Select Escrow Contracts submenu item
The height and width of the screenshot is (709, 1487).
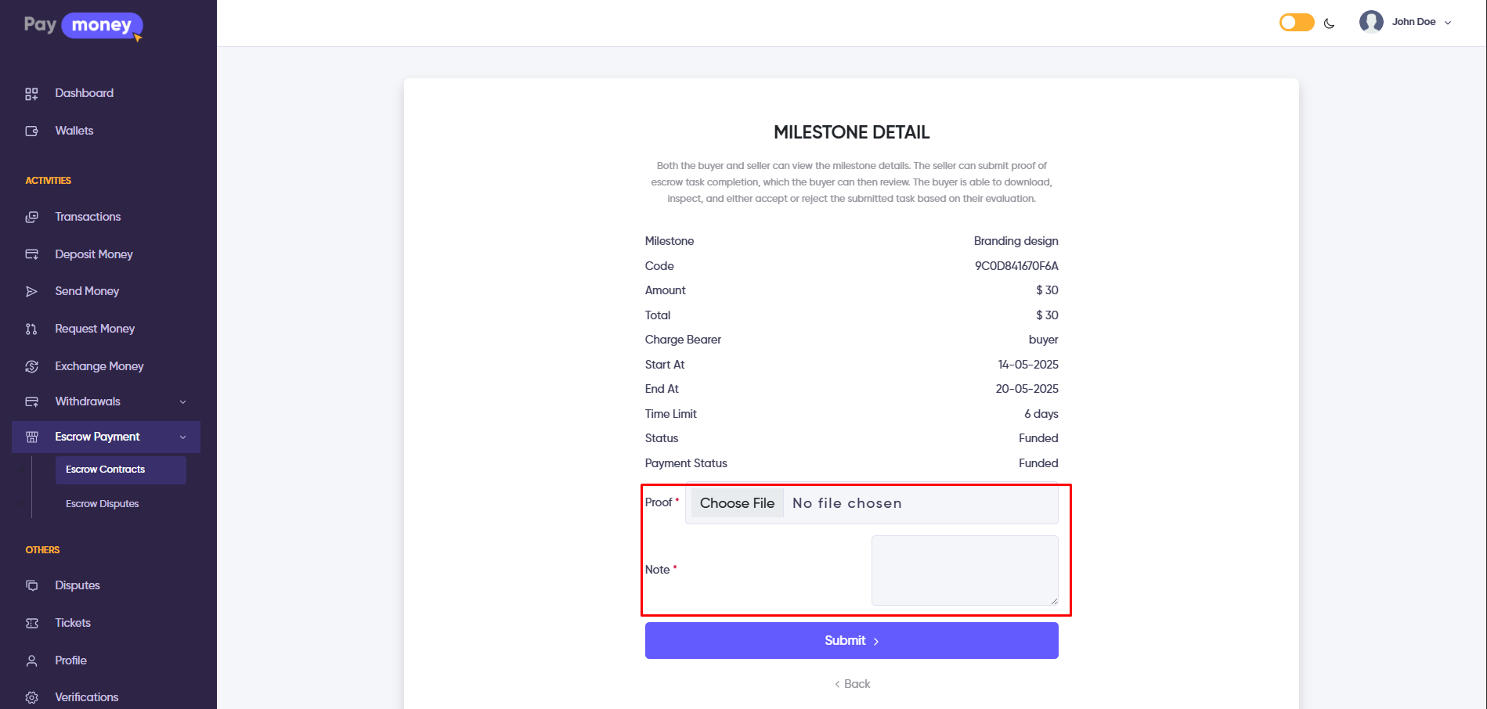coord(106,470)
